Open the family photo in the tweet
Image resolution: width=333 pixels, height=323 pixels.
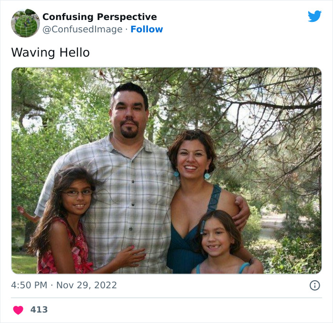pyautogui.click(x=166, y=170)
